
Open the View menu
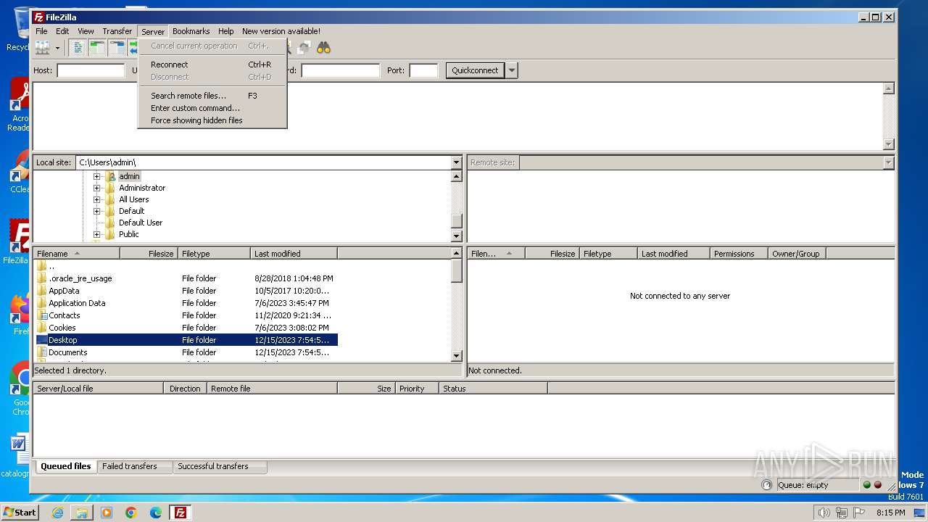[86, 31]
